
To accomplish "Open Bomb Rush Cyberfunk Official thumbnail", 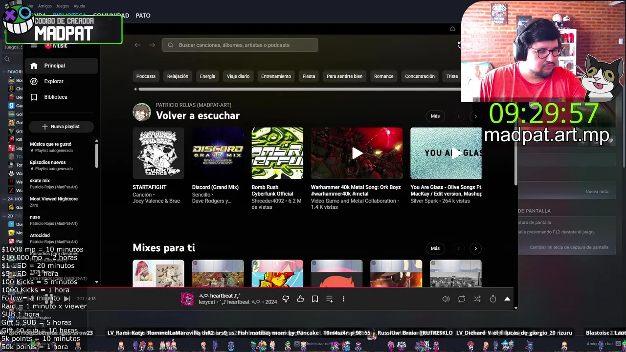I will 277,153.
